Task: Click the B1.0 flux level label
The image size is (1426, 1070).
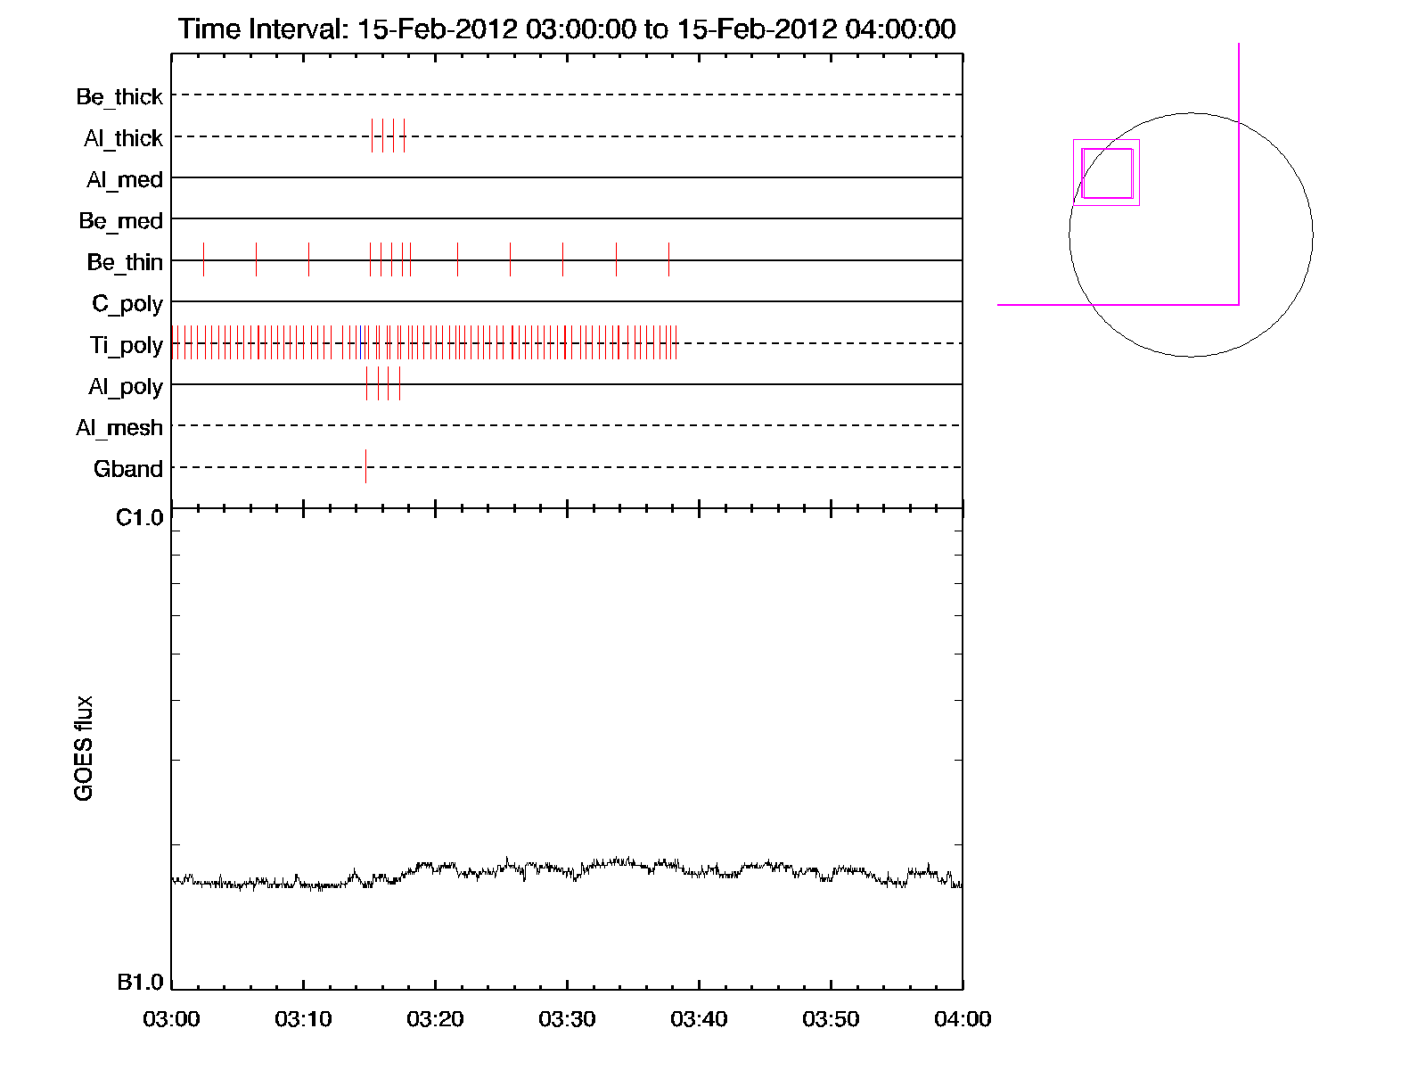Action: click(140, 983)
